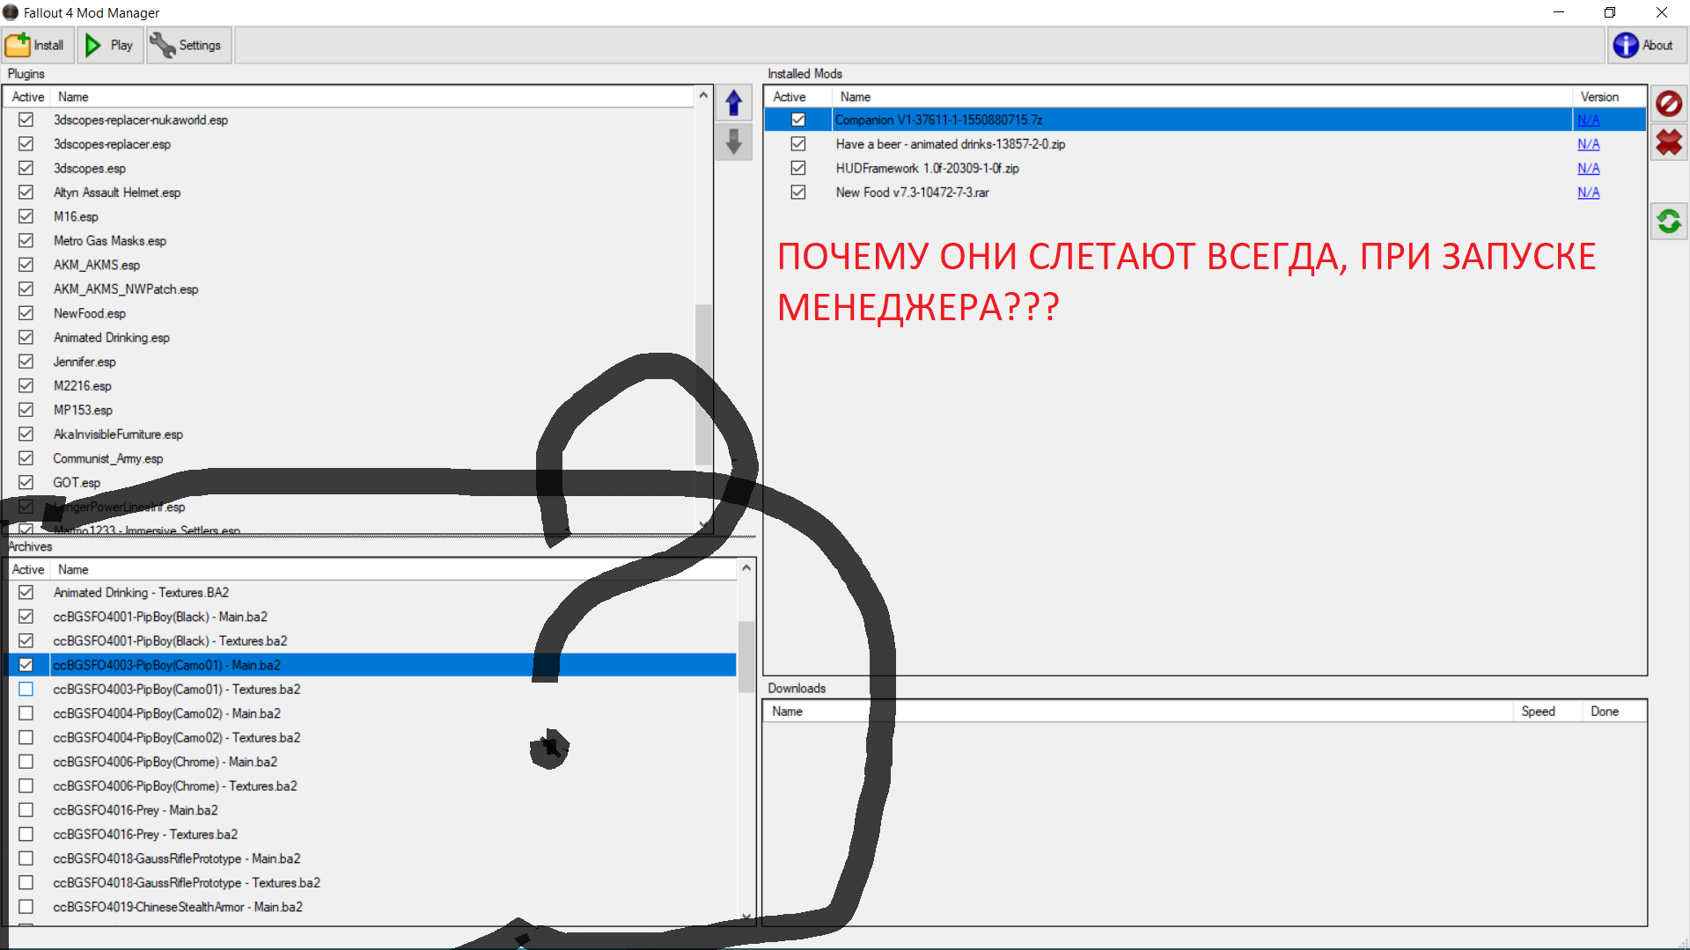Click the red X delete mod icon
Viewport: 1690px width, 950px height.
(x=1668, y=142)
